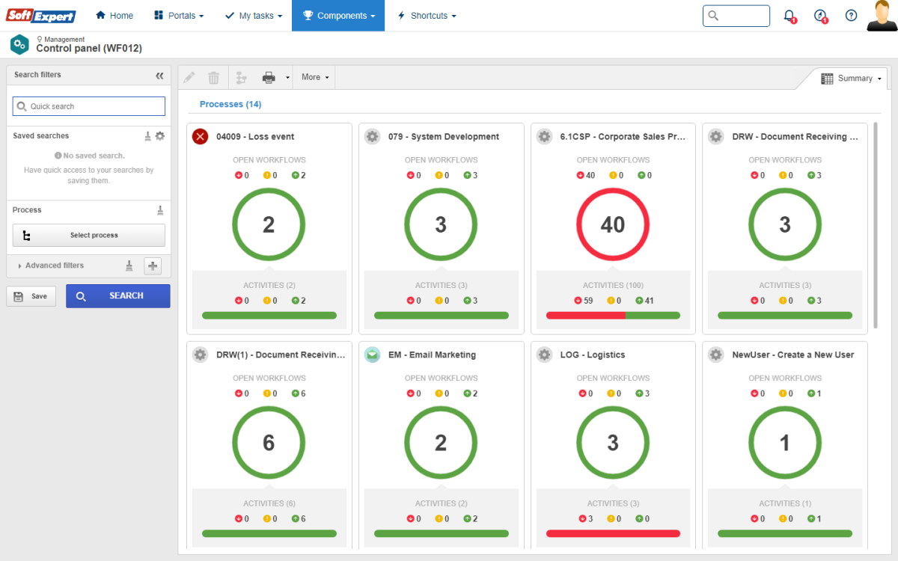Image resolution: width=898 pixels, height=561 pixels.
Task: Click the SoftExpert logo
Action: (x=40, y=16)
